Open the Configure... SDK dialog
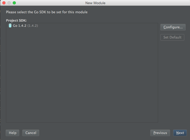190x140 pixels. click(173, 27)
